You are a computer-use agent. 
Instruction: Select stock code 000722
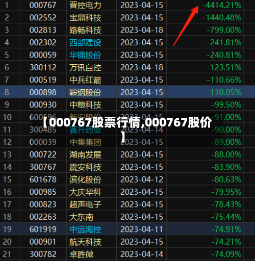pyautogui.click(x=43, y=154)
